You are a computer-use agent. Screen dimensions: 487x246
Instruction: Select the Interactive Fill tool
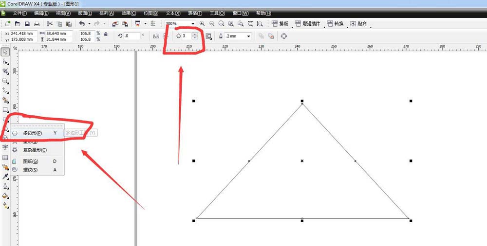(5, 205)
